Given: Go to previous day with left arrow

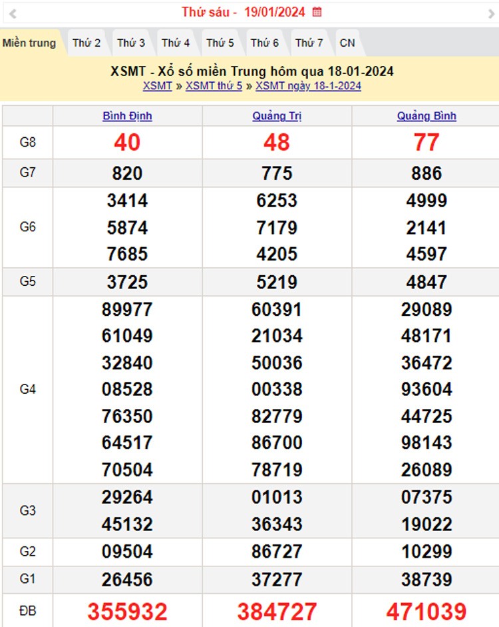Looking at the screenshot, I should (x=13, y=13).
